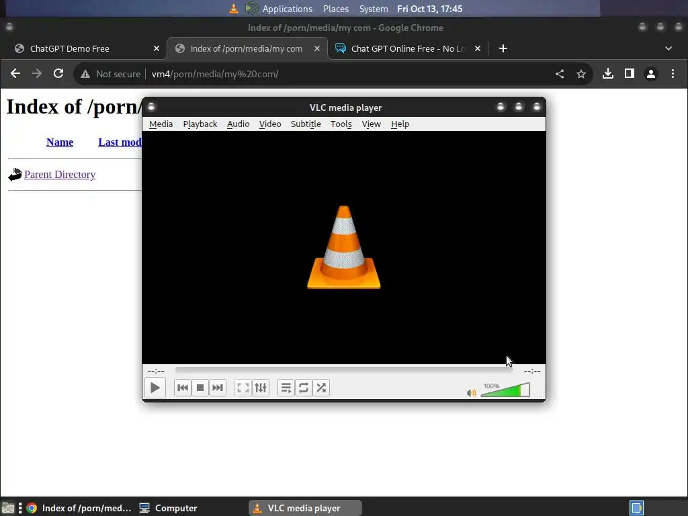Open the VLC Subtitle menu

pos(306,124)
